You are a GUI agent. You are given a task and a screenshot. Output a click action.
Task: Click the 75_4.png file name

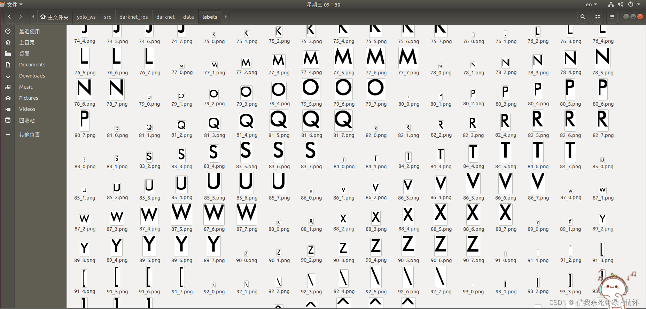344,41
